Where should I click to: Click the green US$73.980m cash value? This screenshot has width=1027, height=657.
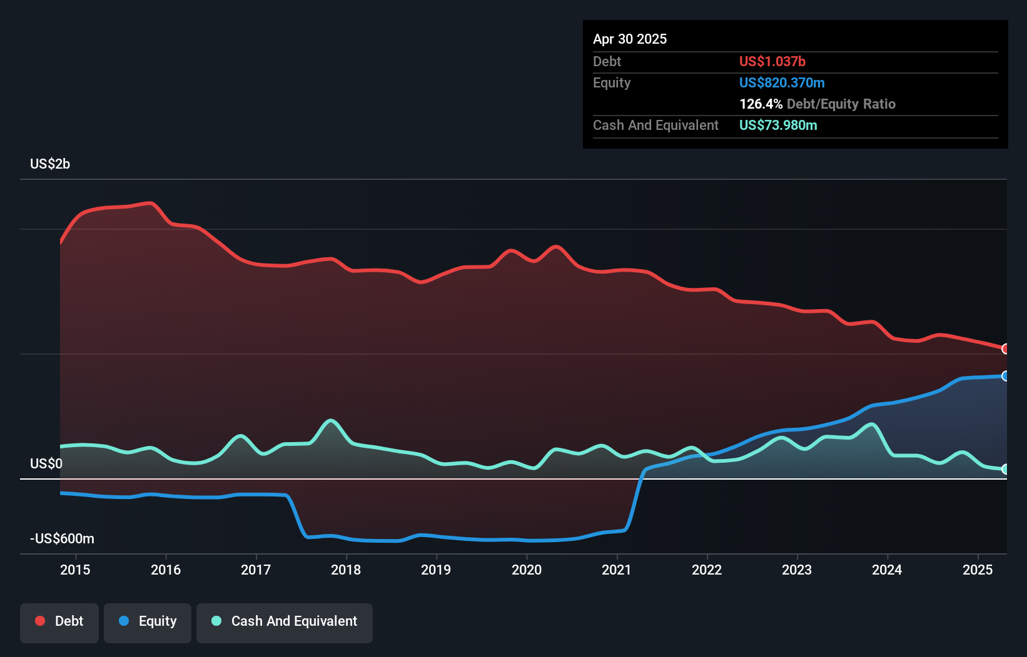point(778,125)
